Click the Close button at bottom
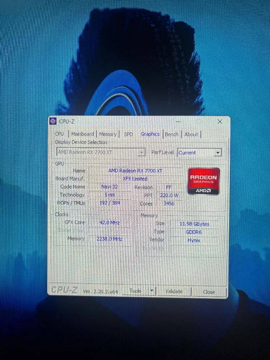Viewport: 270px width, 360px height. click(209, 292)
